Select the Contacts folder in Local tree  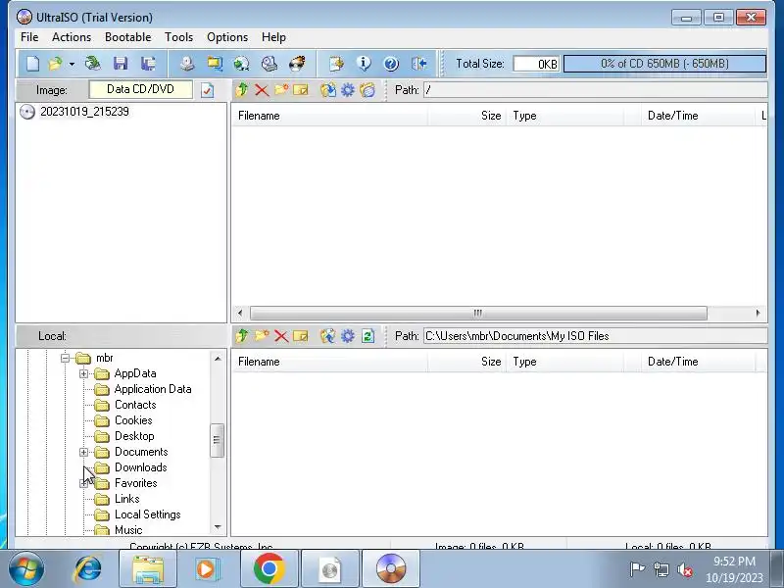(135, 405)
